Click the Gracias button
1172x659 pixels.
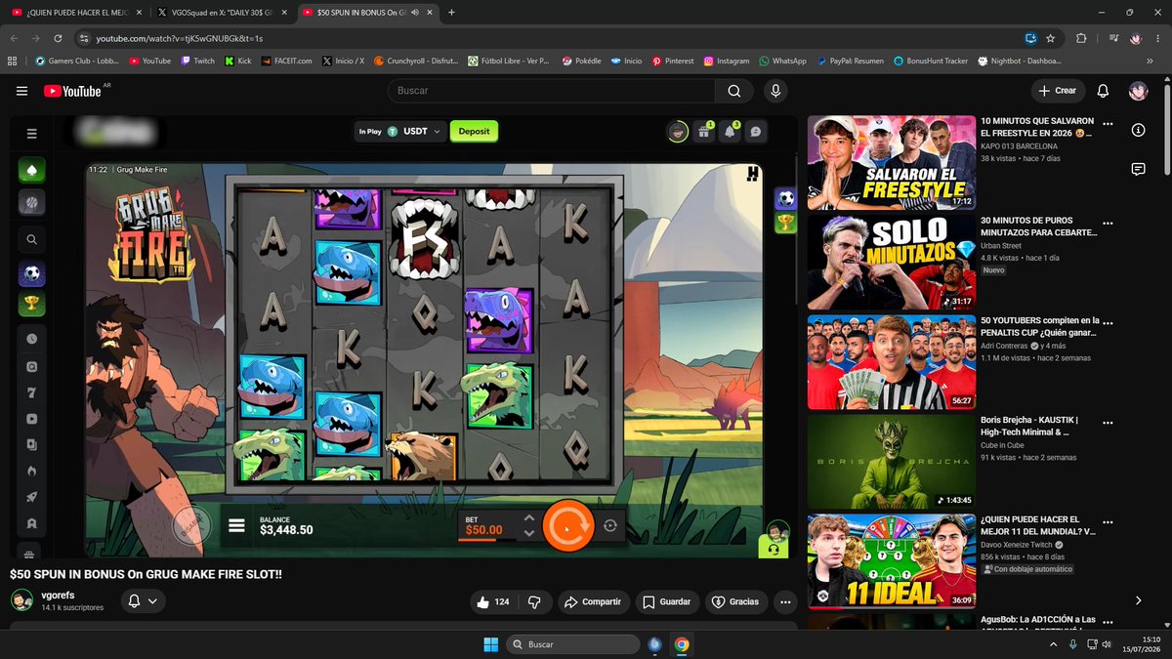point(735,602)
